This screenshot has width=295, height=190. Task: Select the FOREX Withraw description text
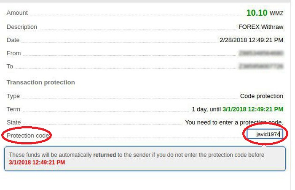point(261,27)
